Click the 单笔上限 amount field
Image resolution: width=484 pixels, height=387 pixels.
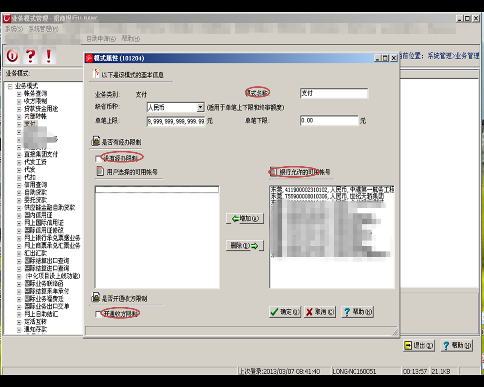[x=176, y=121]
